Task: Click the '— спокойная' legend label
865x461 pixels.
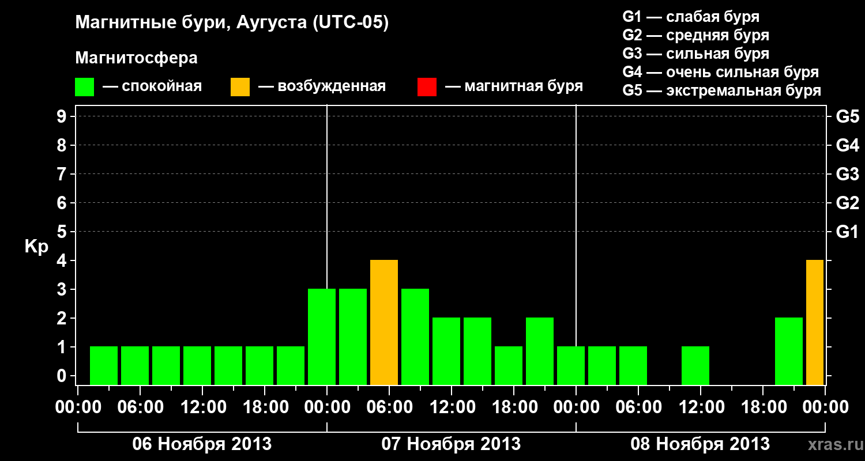Action: 152,87
